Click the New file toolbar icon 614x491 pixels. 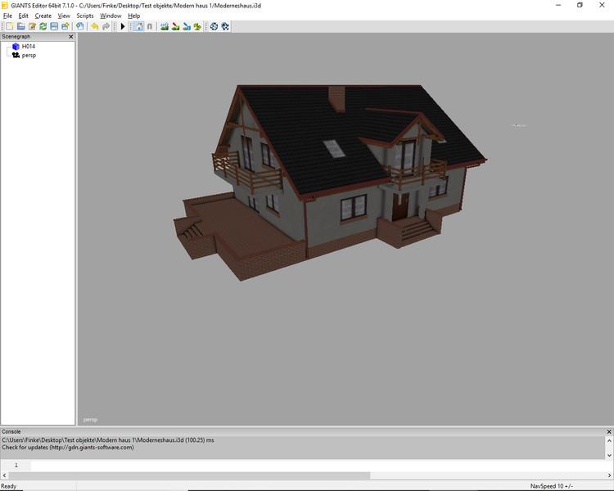[x=10, y=26]
